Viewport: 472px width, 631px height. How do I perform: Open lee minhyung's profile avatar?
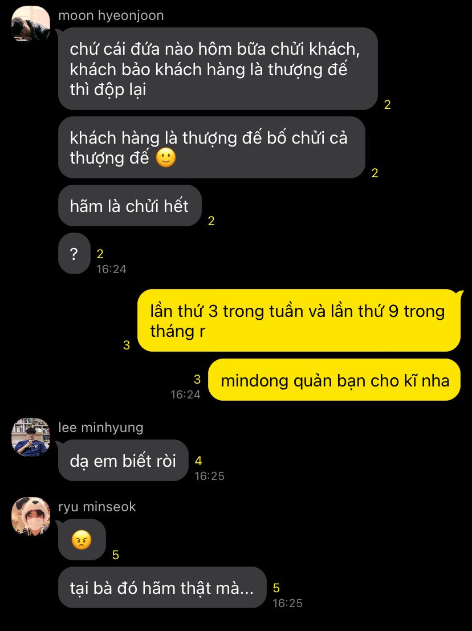click(31, 437)
